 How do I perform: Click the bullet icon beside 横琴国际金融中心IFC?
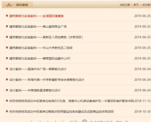7,58
